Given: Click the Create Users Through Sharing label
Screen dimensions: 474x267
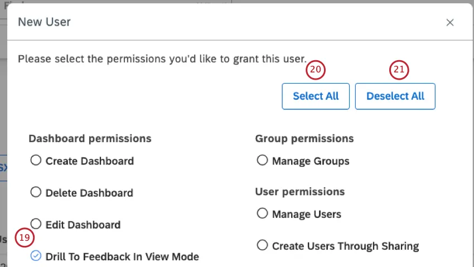Looking at the screenshot, I should [x=345, y=246].
